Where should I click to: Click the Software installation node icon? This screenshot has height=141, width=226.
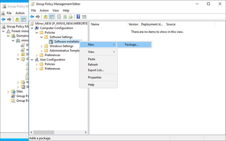(51, 42)
